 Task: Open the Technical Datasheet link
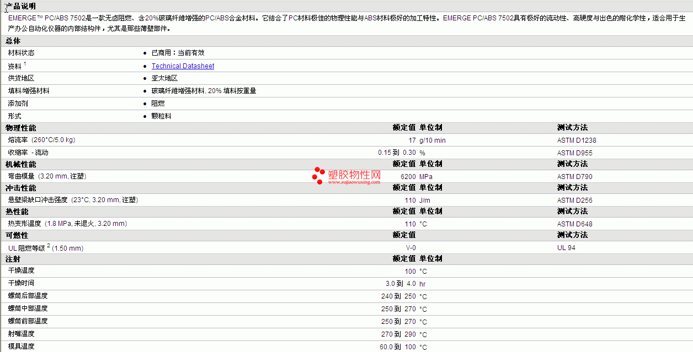point(183,66)
